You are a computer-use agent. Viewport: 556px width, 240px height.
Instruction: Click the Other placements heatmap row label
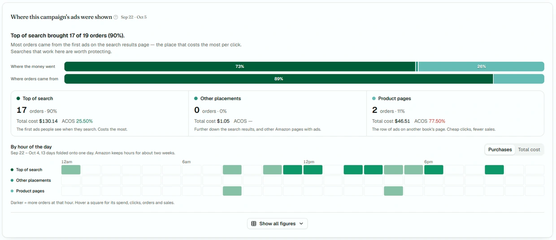click(33, 181)
